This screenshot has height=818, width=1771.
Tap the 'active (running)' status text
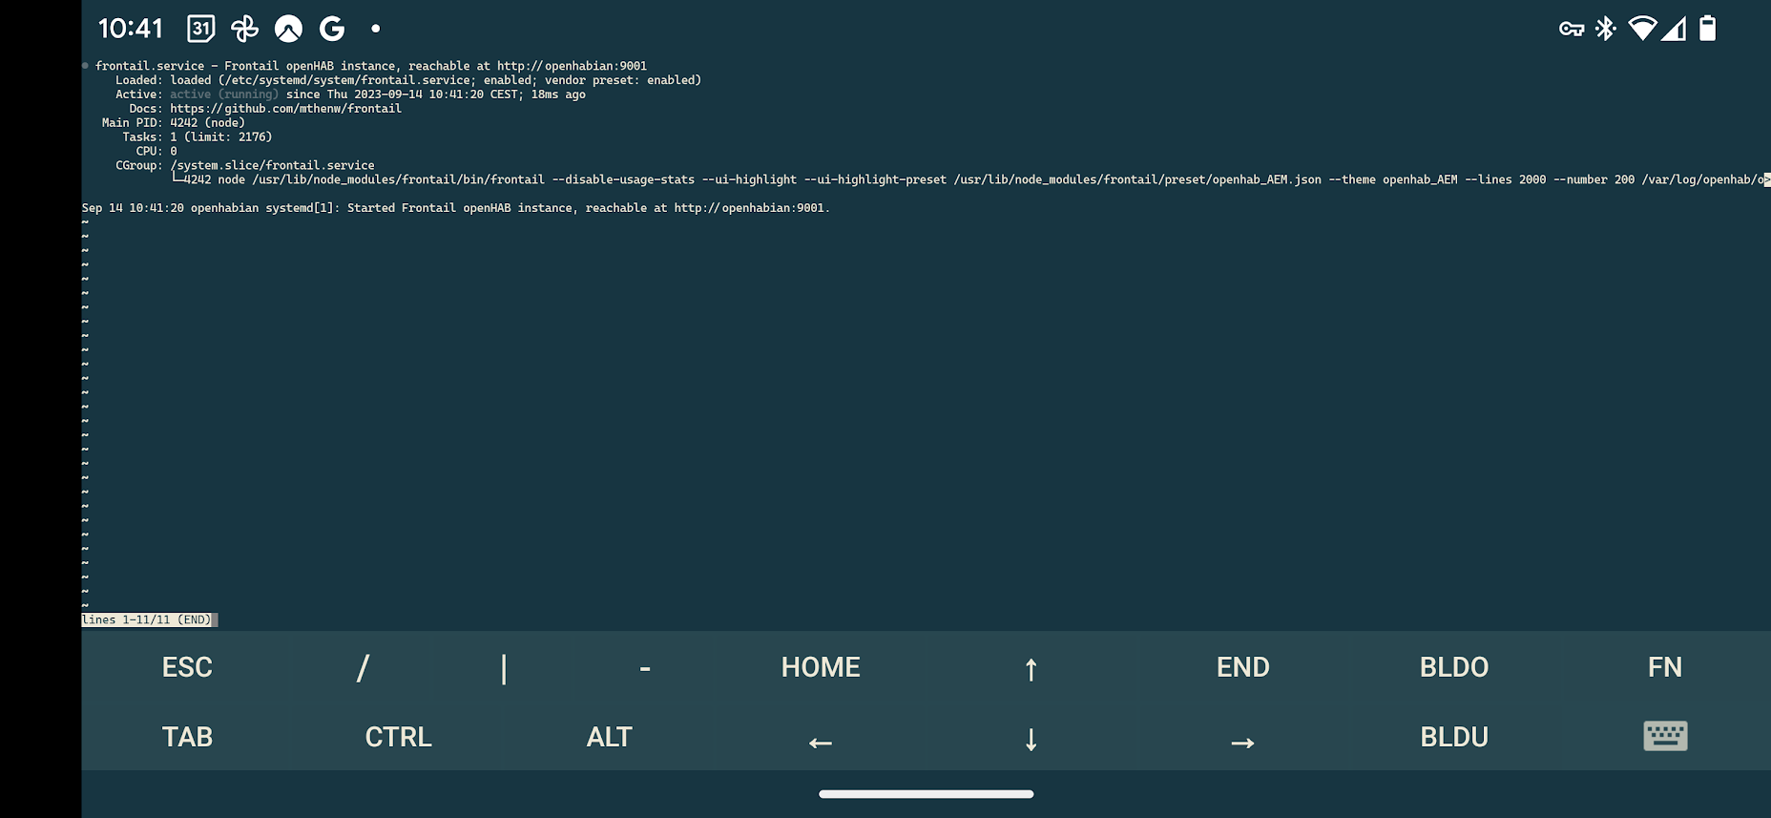[224, 94]
